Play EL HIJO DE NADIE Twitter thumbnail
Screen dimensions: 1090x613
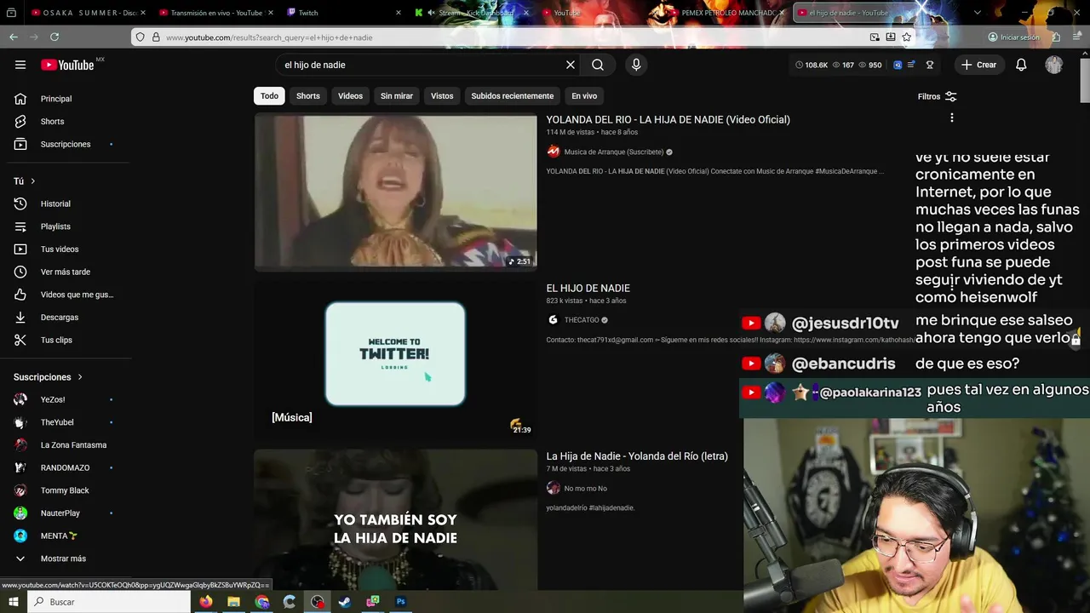click(396, 359)
